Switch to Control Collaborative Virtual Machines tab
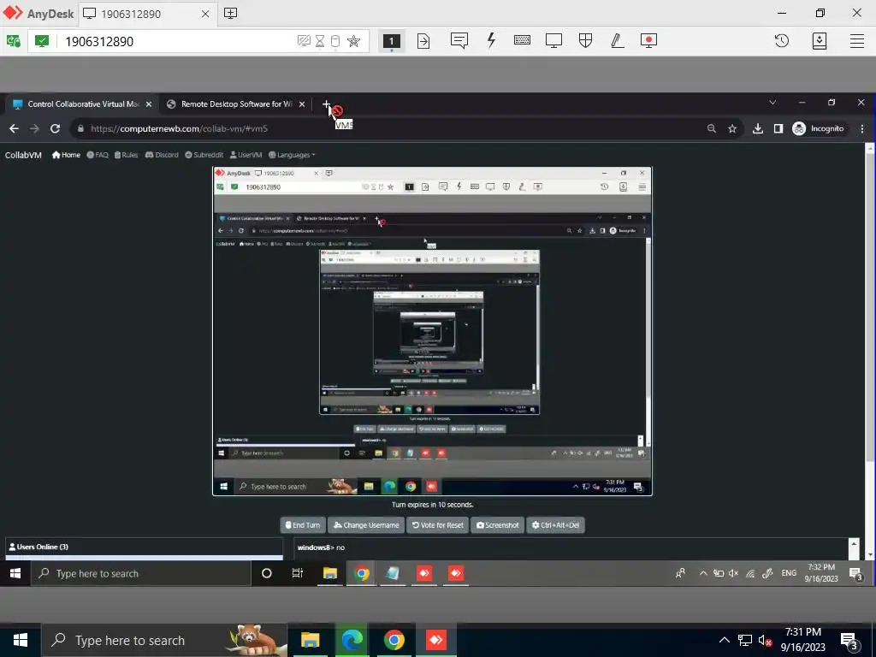 point(81,104)
